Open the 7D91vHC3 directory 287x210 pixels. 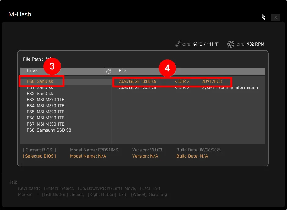click(212, 81)
